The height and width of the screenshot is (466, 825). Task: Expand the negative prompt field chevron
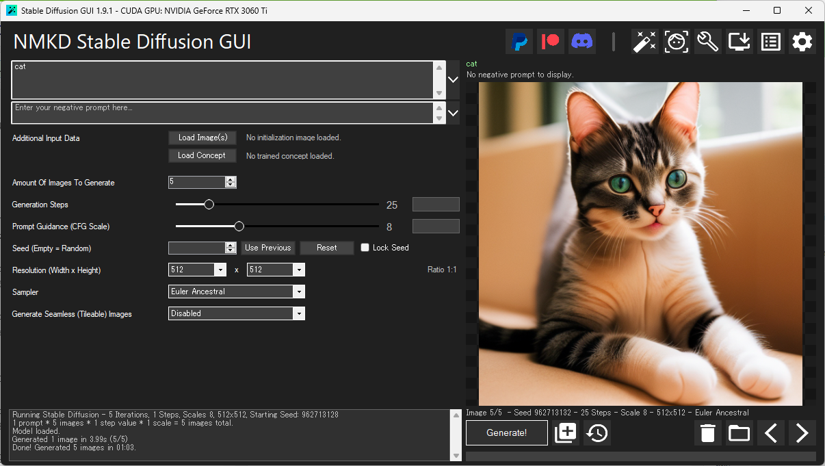tap(452, 112)
